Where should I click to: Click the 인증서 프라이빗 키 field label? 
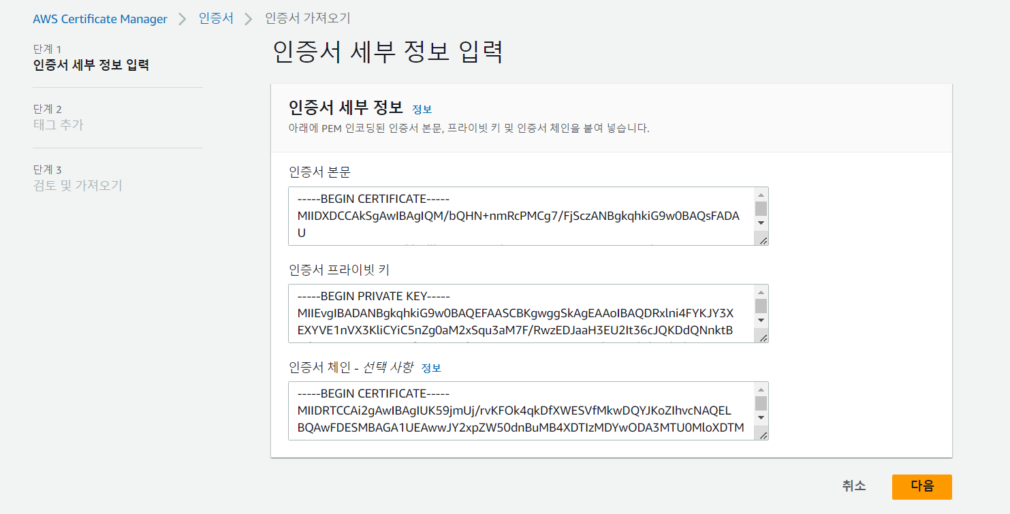339,270
